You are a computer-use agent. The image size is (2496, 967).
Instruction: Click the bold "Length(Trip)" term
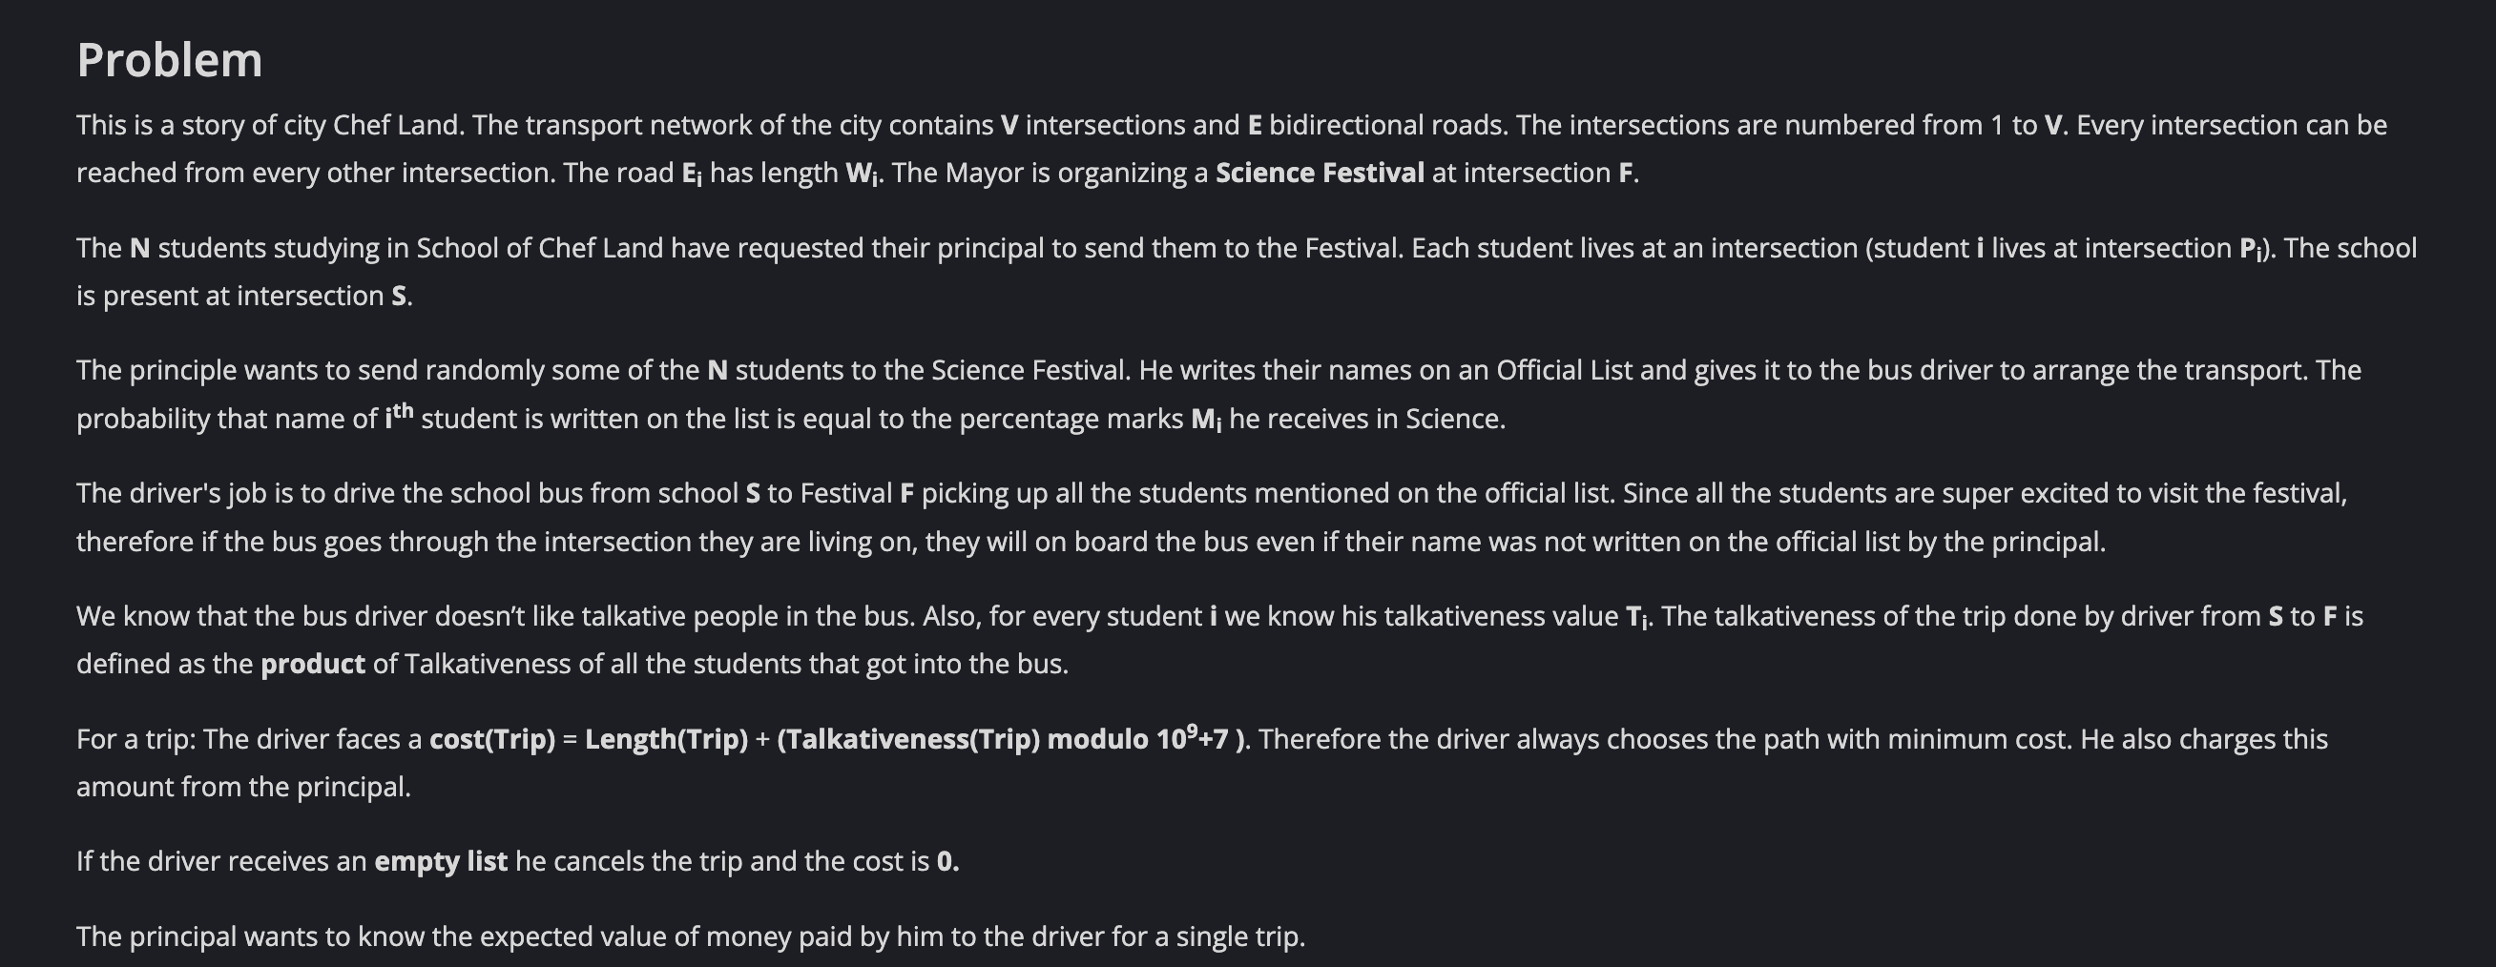[666, 739]
